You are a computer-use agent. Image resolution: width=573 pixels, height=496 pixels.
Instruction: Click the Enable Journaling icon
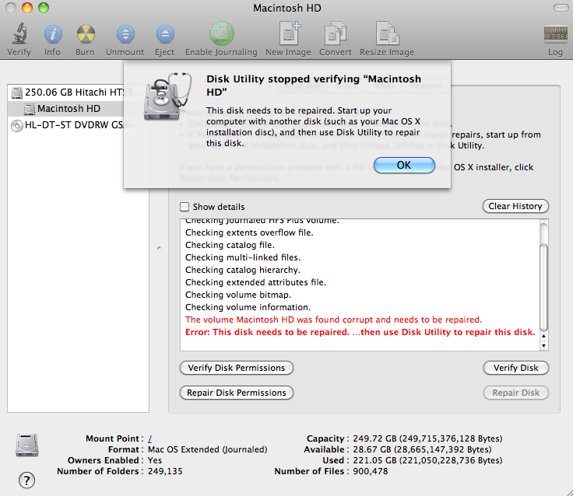(221, 33)
